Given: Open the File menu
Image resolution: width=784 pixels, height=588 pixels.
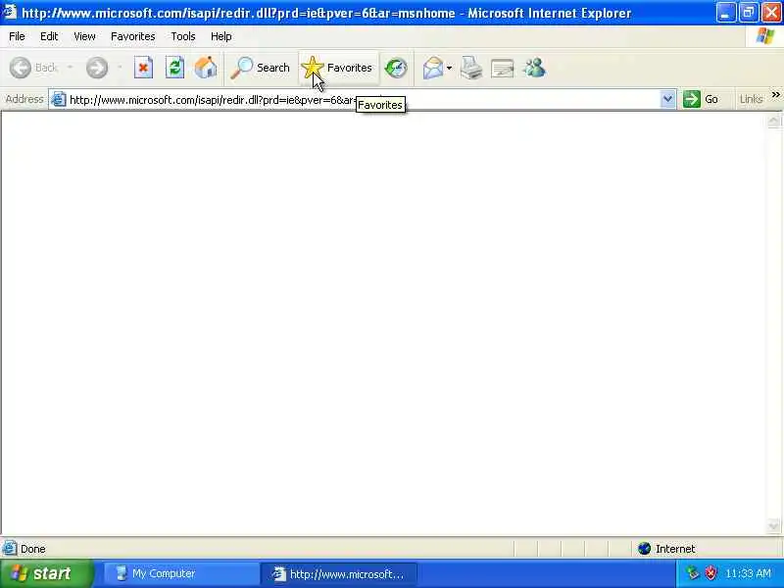Looking at the screenshot, I should [x=17, y=36].
